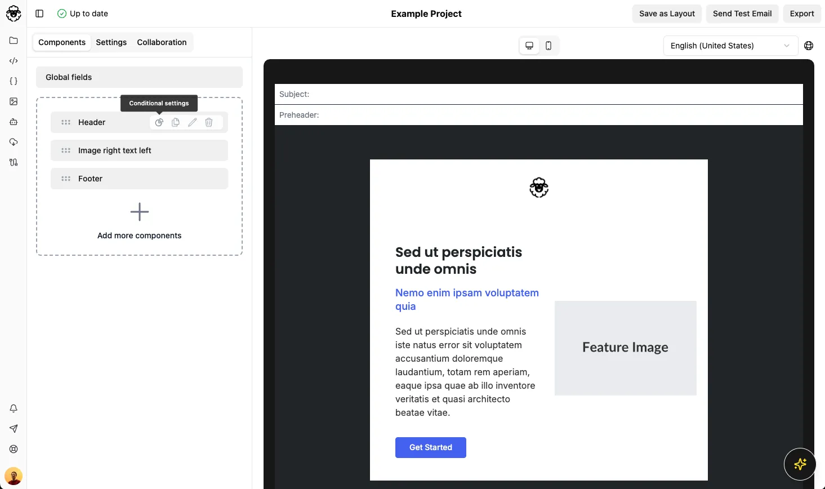Screen dimensions: 825x489
Task: Open the folder icon in left sidebar
Action: click(14, 41)
